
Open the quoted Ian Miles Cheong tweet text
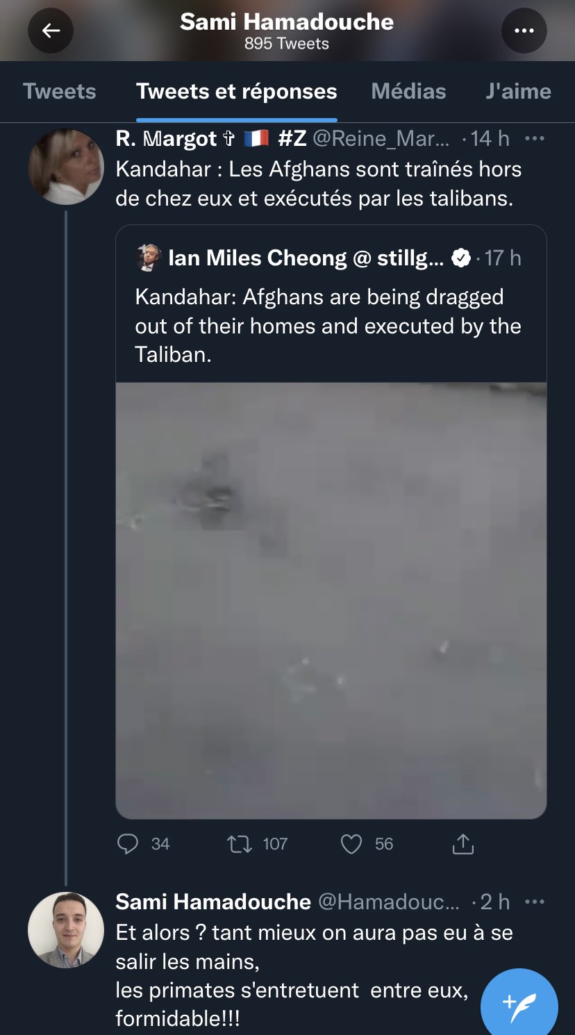pyautogui.click(x=328, y=326)
